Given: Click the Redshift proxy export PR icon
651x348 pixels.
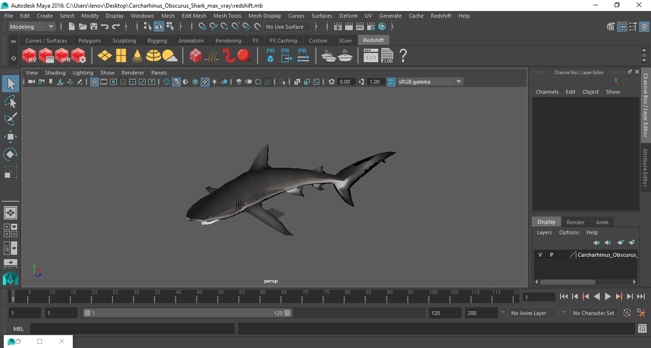Looking at the screenshot, I should [286, 55].
